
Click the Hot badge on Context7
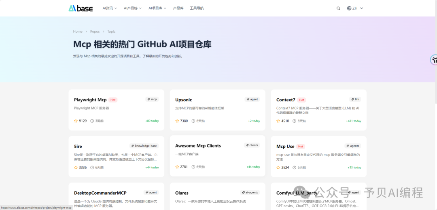click(x=301, y=100)
